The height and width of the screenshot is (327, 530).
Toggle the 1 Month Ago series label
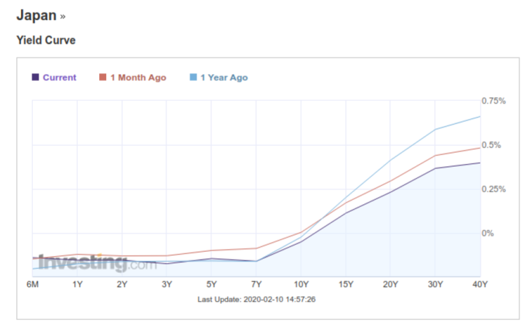coord(138,78)
